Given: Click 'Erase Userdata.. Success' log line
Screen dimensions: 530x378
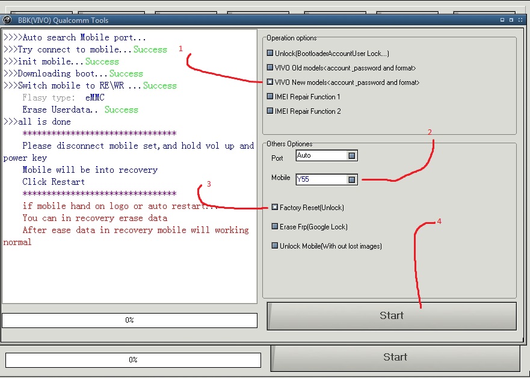Looking at the screenshot, I should (80, 110).
